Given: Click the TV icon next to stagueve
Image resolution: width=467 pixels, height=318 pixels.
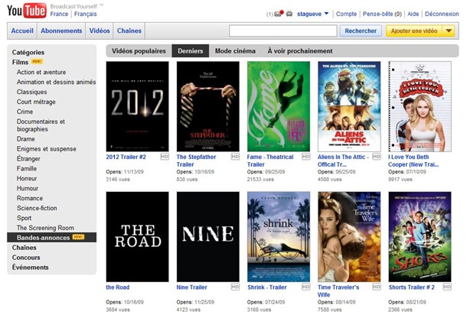Looking at the screenshot, I should 289,14.
